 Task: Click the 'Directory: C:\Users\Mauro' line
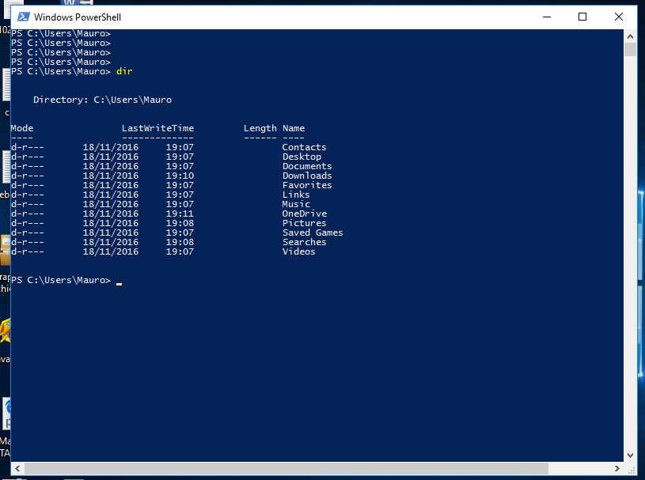[102, 100]
